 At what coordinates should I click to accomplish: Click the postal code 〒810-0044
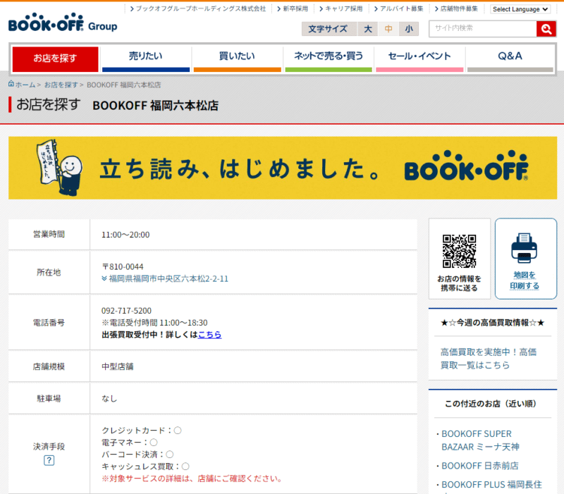click(x=123, y=267)
